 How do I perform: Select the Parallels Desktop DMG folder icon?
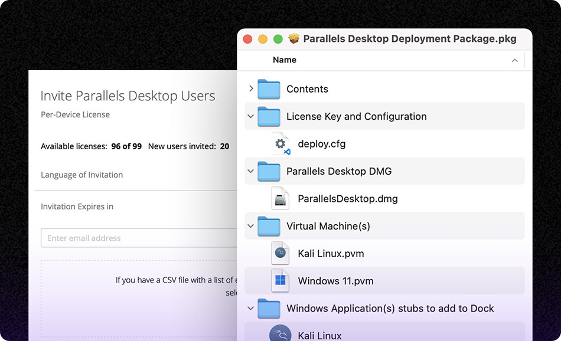click(269, 170)
